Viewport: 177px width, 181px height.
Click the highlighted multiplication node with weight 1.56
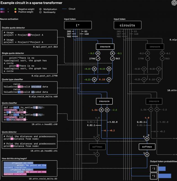(101, 110)
